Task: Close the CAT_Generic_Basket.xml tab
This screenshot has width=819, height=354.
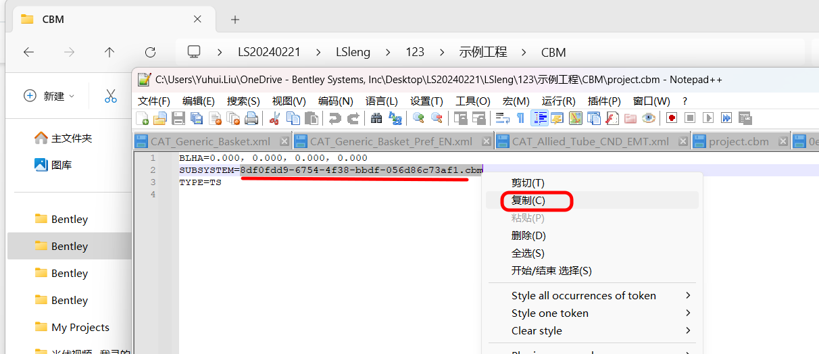Action: pos(284,141)
